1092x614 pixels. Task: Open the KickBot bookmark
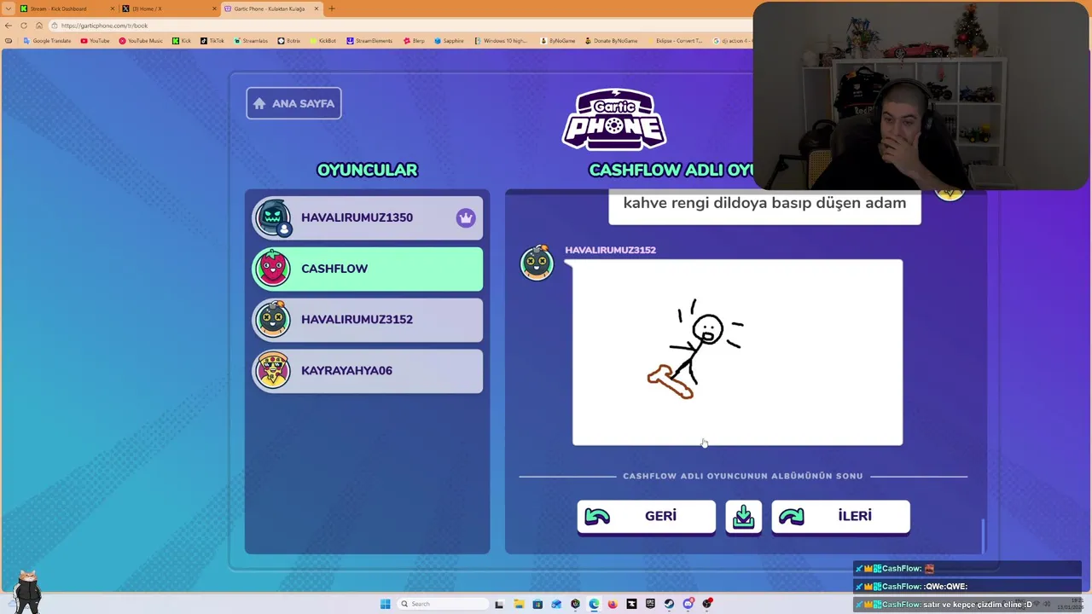click(x=323, y=41)
